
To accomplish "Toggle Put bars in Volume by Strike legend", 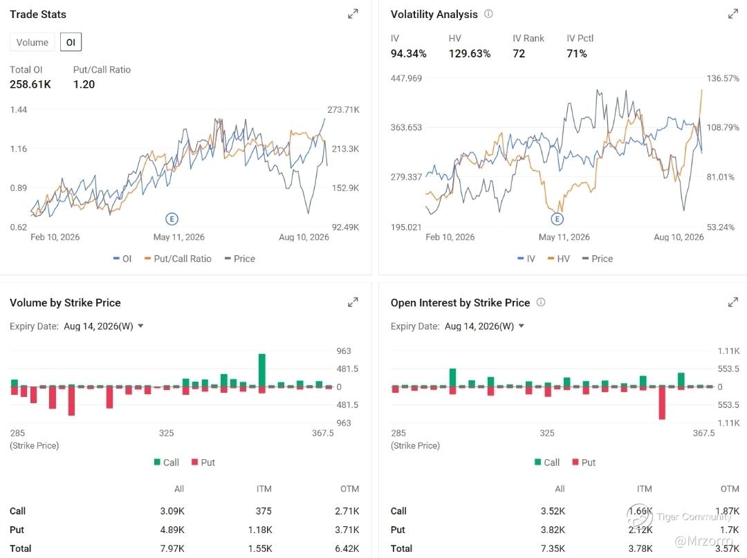I will pyautogui.click(x=203, y=463).
